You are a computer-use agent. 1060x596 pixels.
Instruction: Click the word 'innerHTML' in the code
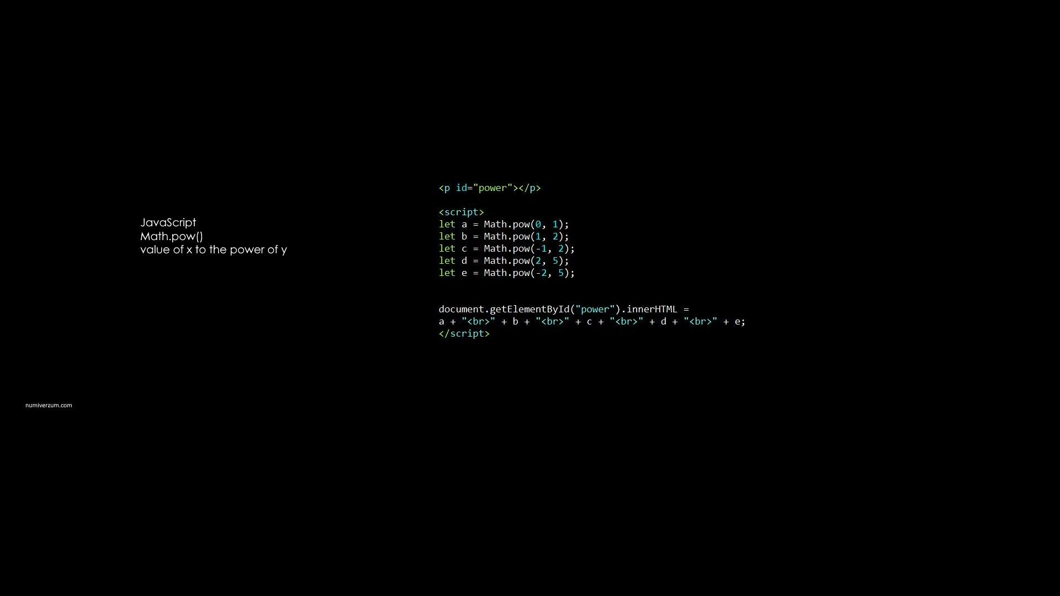click(652, 309)
